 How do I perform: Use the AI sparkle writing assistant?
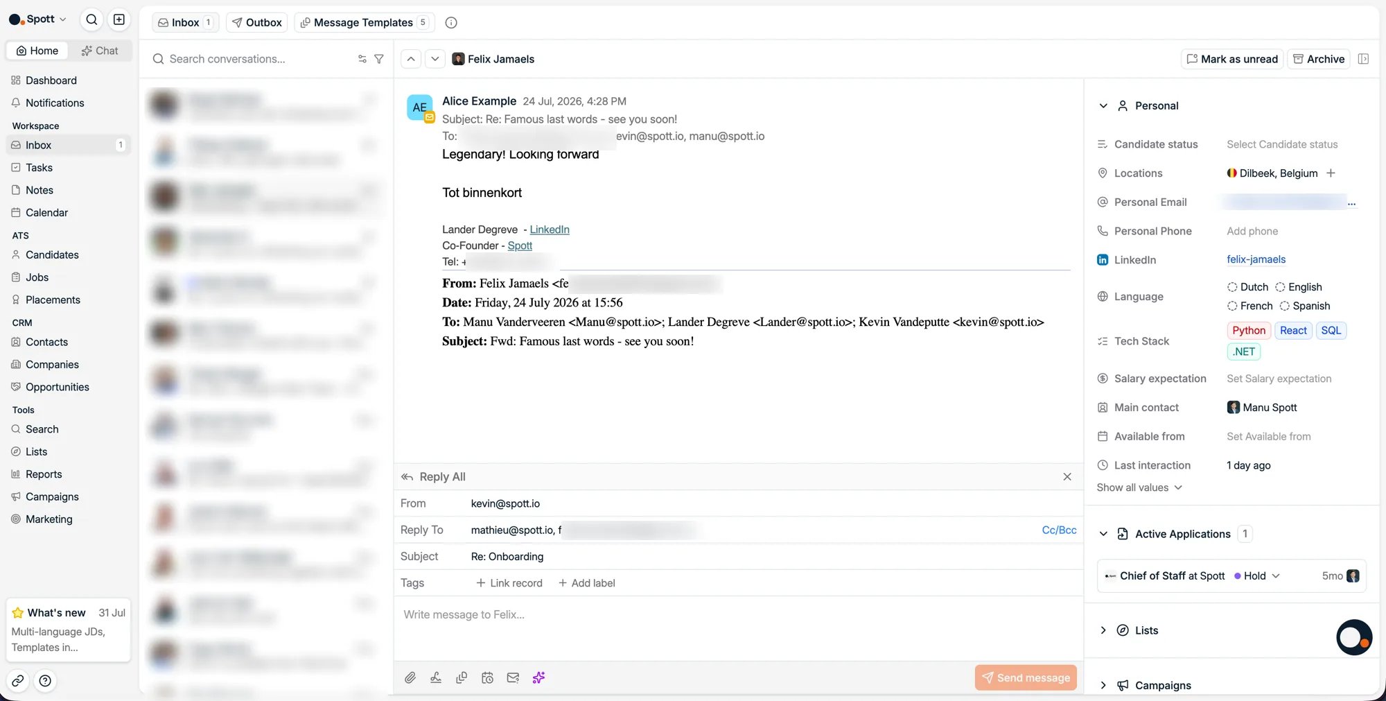[x=538, y=677]
